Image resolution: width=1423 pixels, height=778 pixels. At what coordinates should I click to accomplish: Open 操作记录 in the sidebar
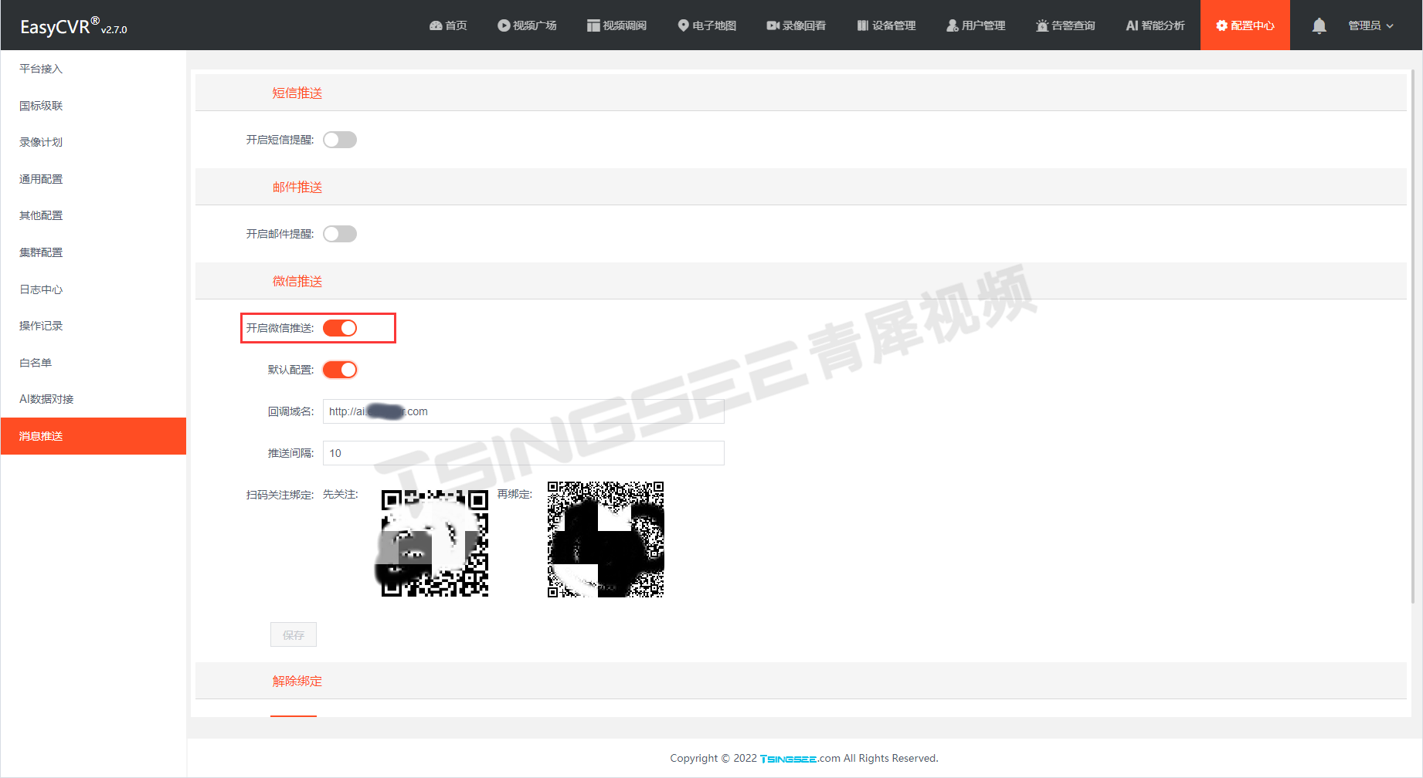click(x=93, y=326)
